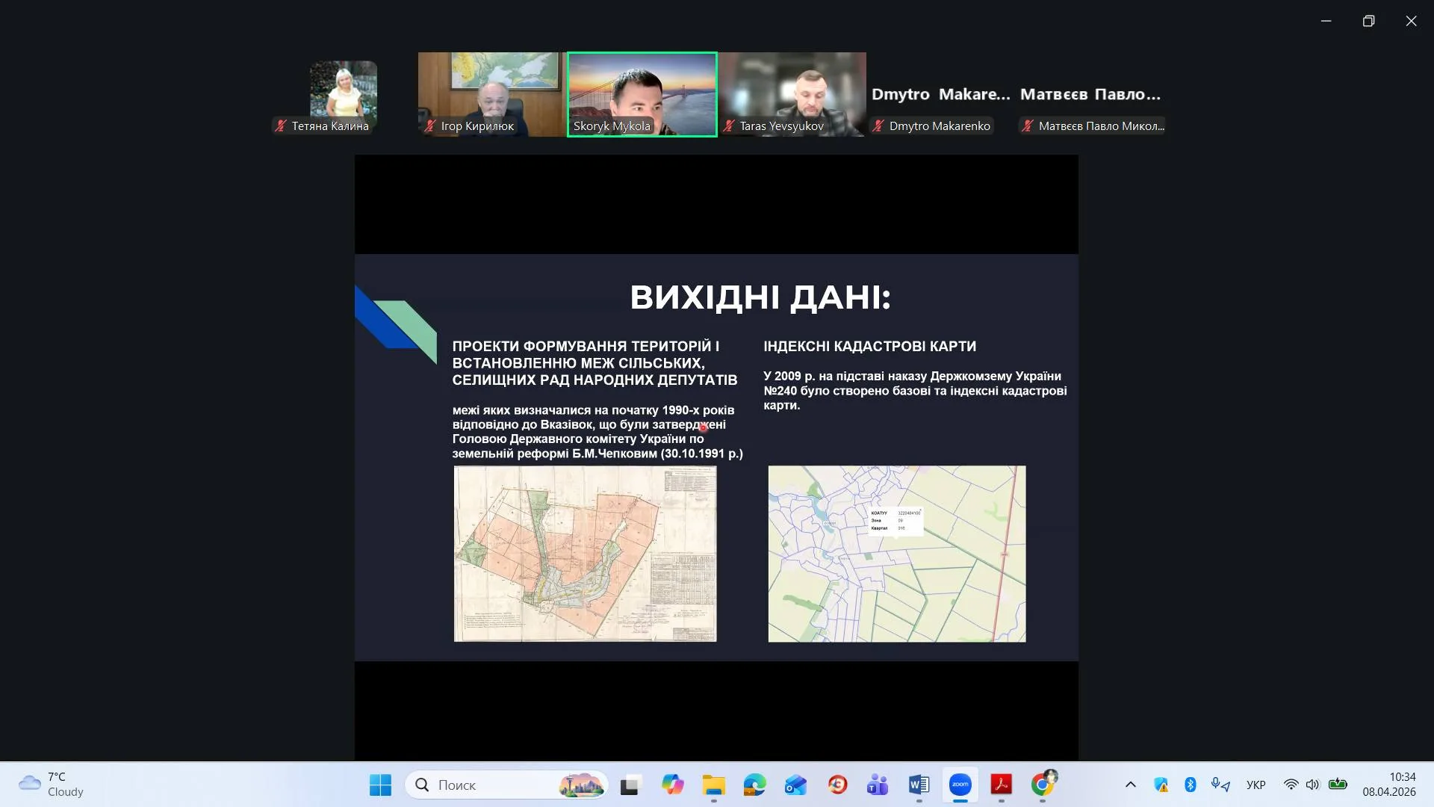Open Task View on taskbar
1434x807 pixels.
coord(630,785)
